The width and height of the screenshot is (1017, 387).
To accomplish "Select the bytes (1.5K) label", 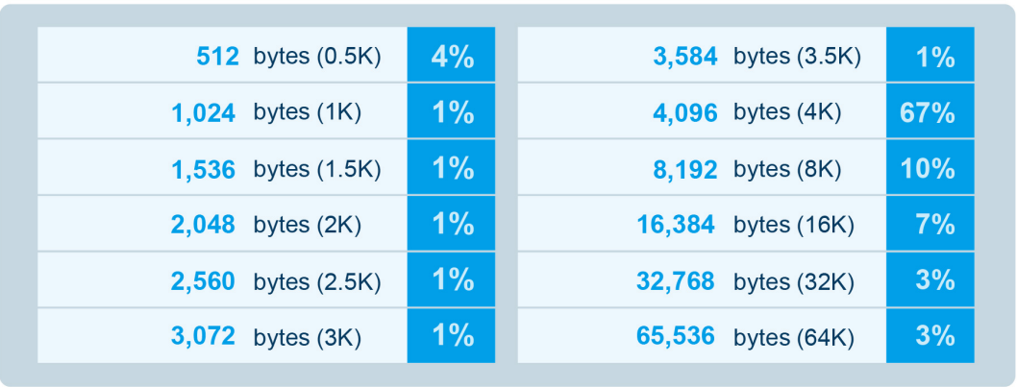I will [317, 169].
